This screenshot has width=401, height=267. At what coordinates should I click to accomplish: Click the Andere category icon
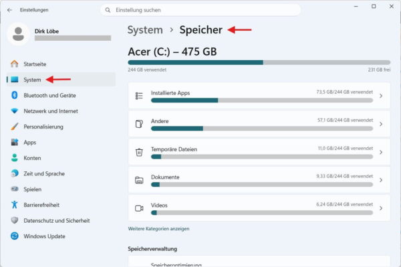click(x=139, y=124)
